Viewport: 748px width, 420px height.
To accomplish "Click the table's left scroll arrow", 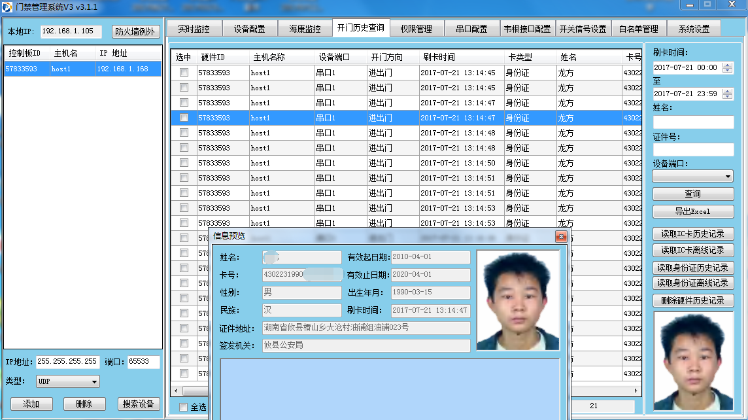I will click(x=175, y=391).
